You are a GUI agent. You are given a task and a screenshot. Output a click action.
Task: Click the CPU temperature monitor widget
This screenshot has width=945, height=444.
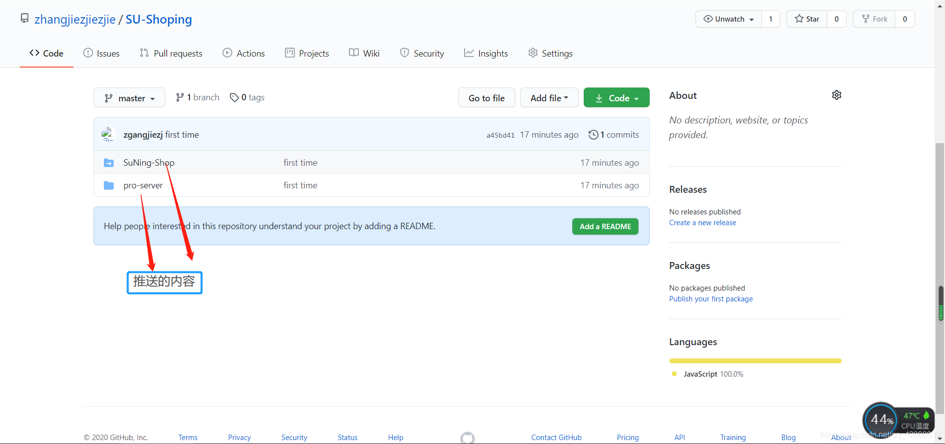898,421
